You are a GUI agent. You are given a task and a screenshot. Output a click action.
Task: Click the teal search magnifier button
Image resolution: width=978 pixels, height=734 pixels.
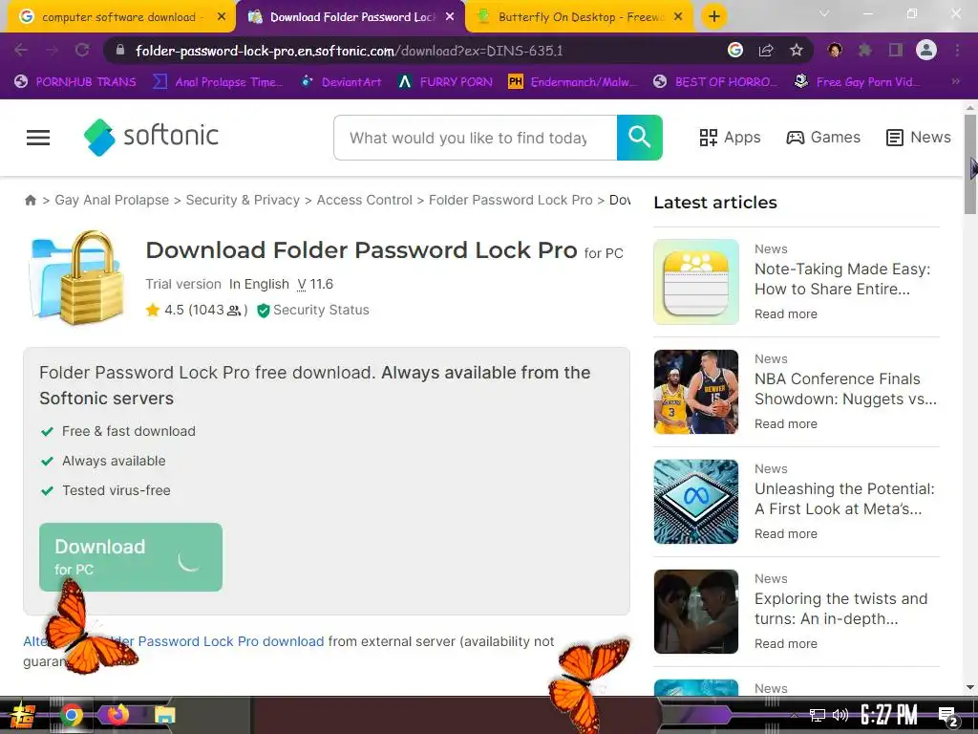pyautogui.click(x=639, y=138)
